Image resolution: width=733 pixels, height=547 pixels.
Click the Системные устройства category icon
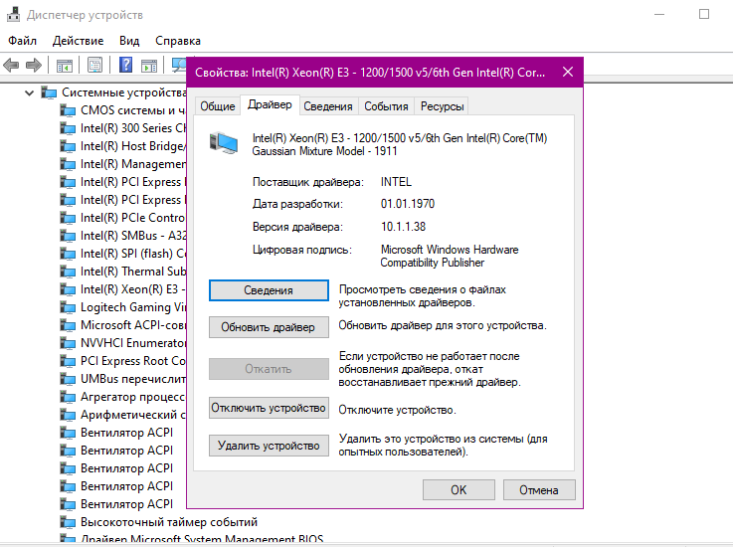(49, 92)
